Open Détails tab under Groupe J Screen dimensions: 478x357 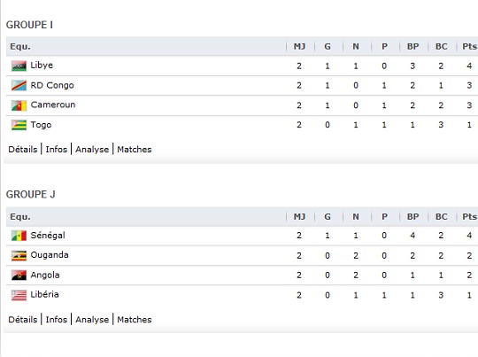coord(23,320)
